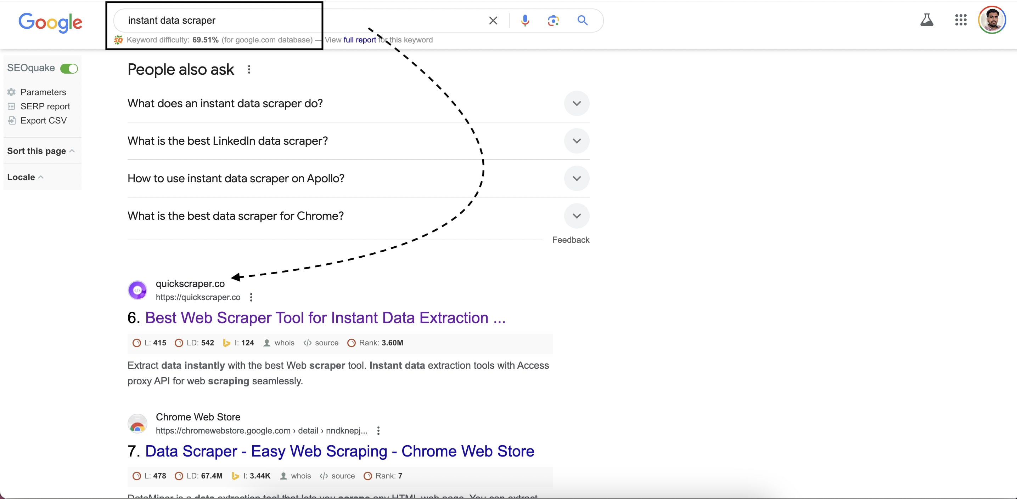Toggle the SEOquake switch off
The image size is (1017, 499).
[69, 69]
